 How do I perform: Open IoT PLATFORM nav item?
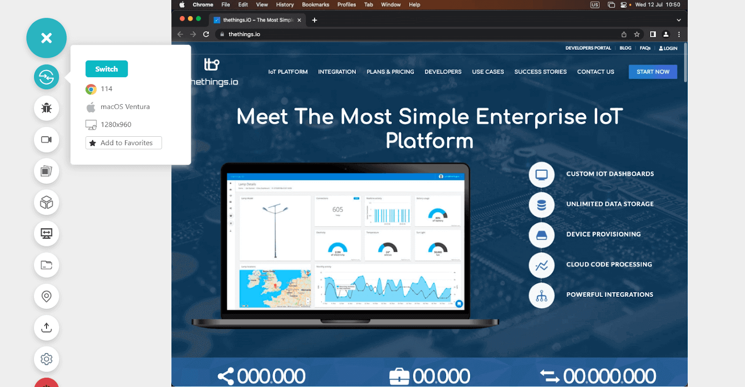288,72
